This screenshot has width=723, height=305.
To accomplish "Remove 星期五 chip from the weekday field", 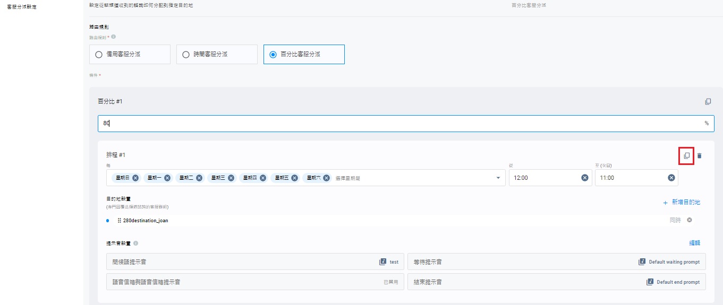I will tap(295, 178).
